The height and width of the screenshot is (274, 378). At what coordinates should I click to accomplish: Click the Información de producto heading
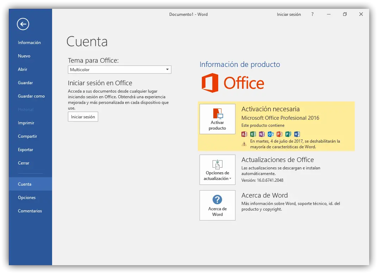point(240,64)
